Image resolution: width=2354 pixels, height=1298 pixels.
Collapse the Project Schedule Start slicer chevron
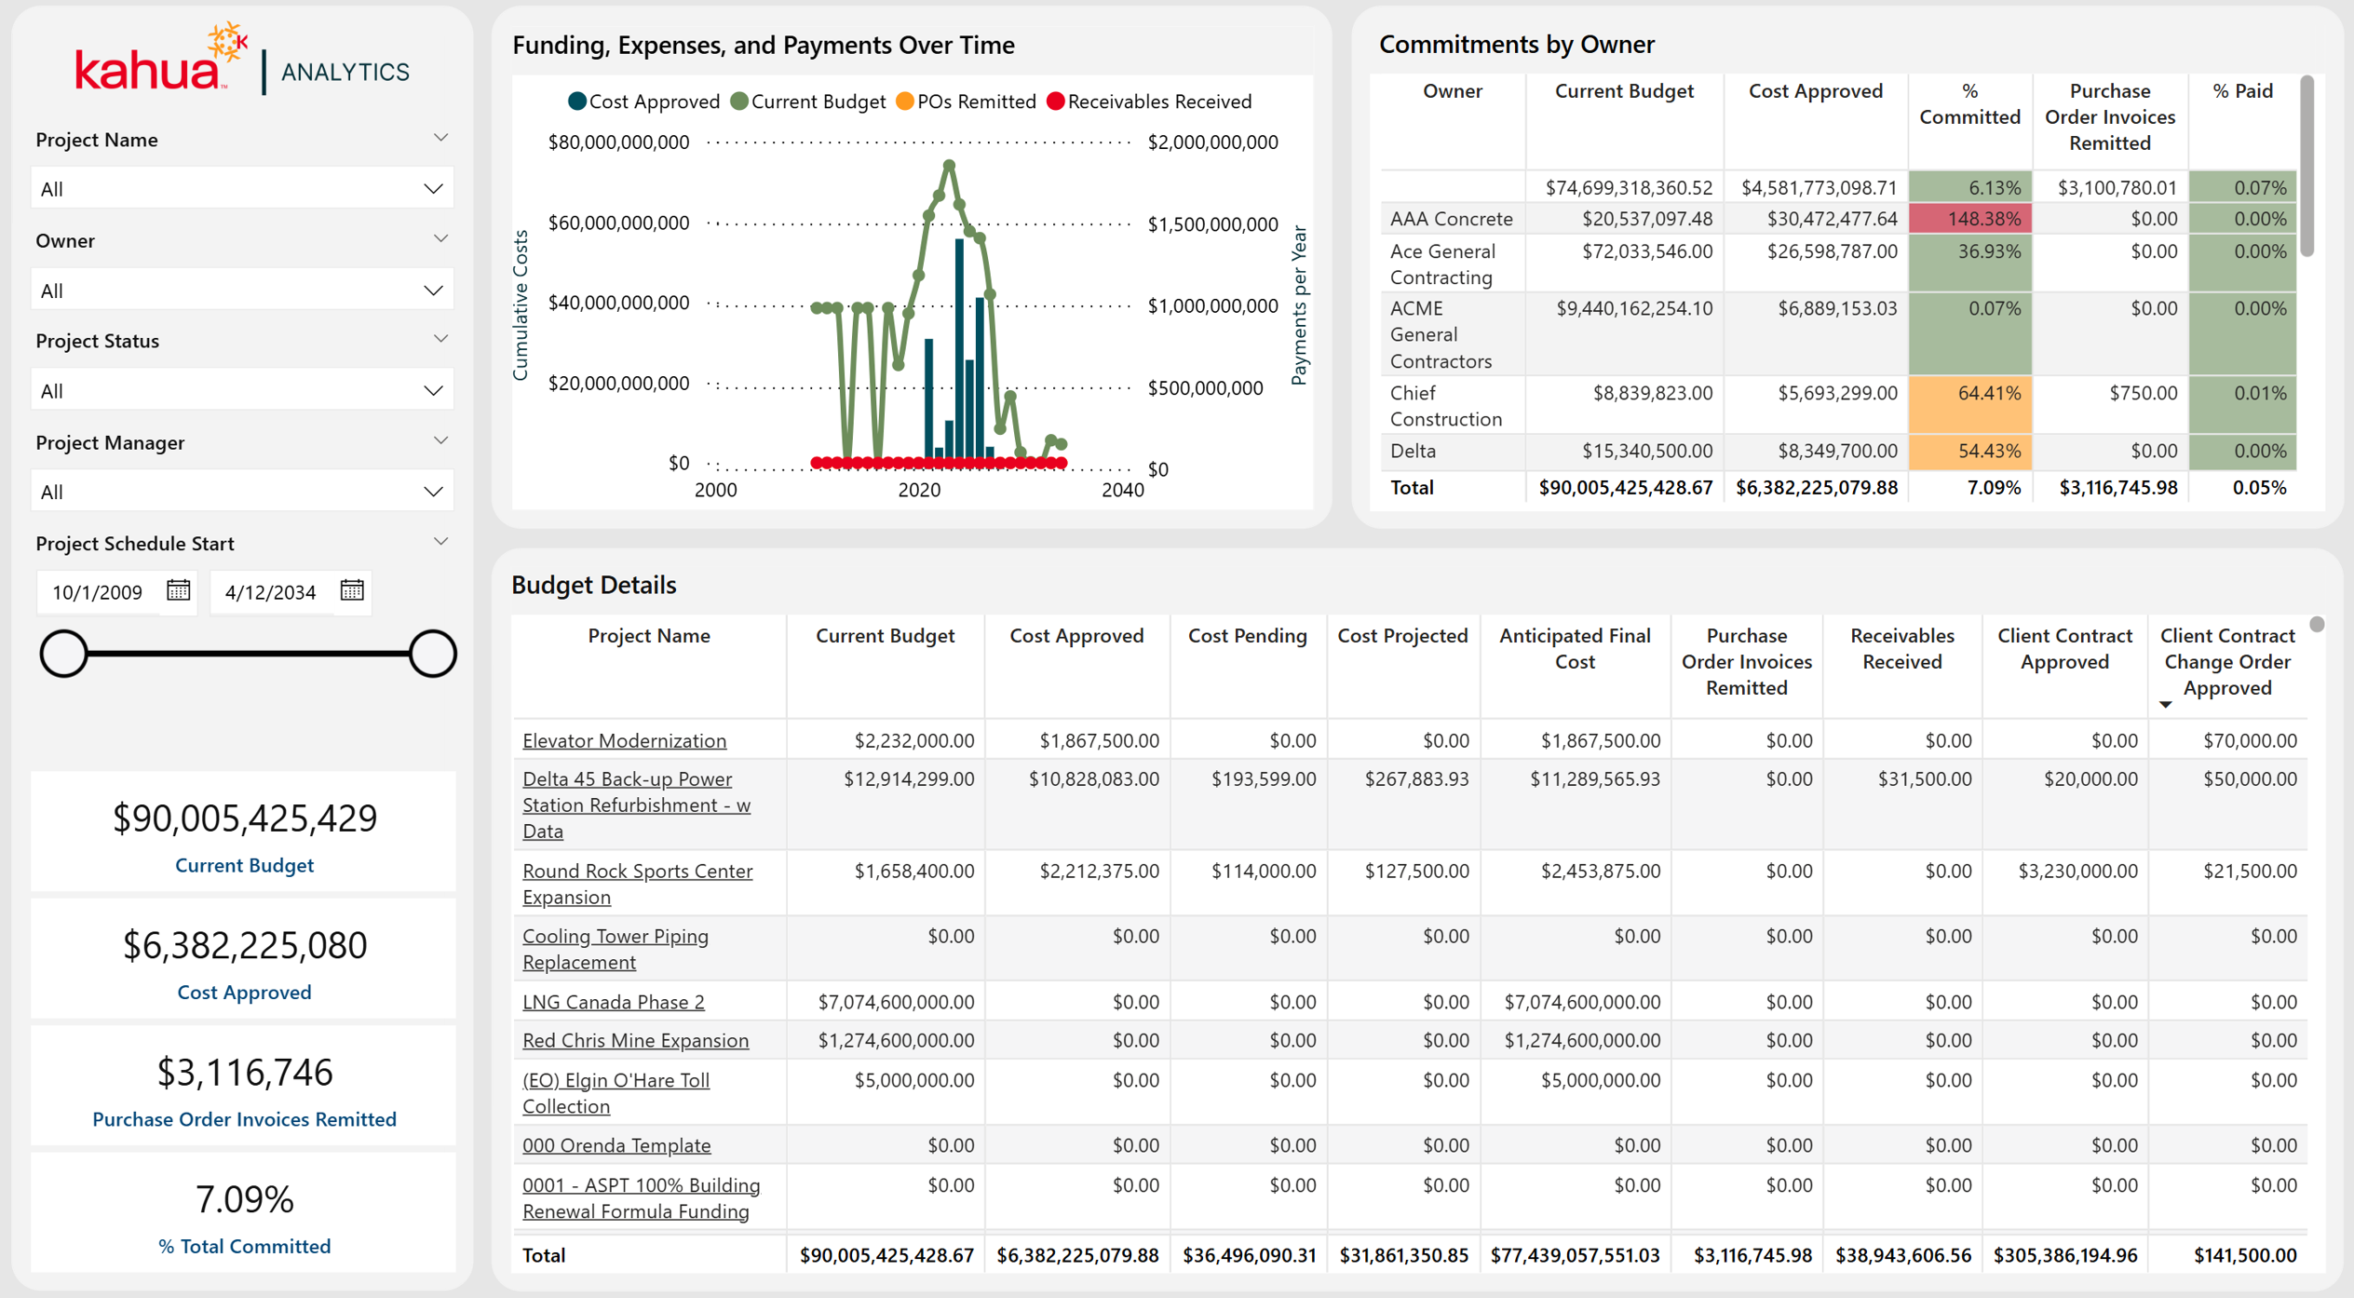[440, 541]
